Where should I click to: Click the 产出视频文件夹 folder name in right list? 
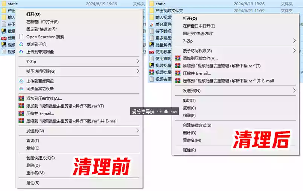pos(169,11)
